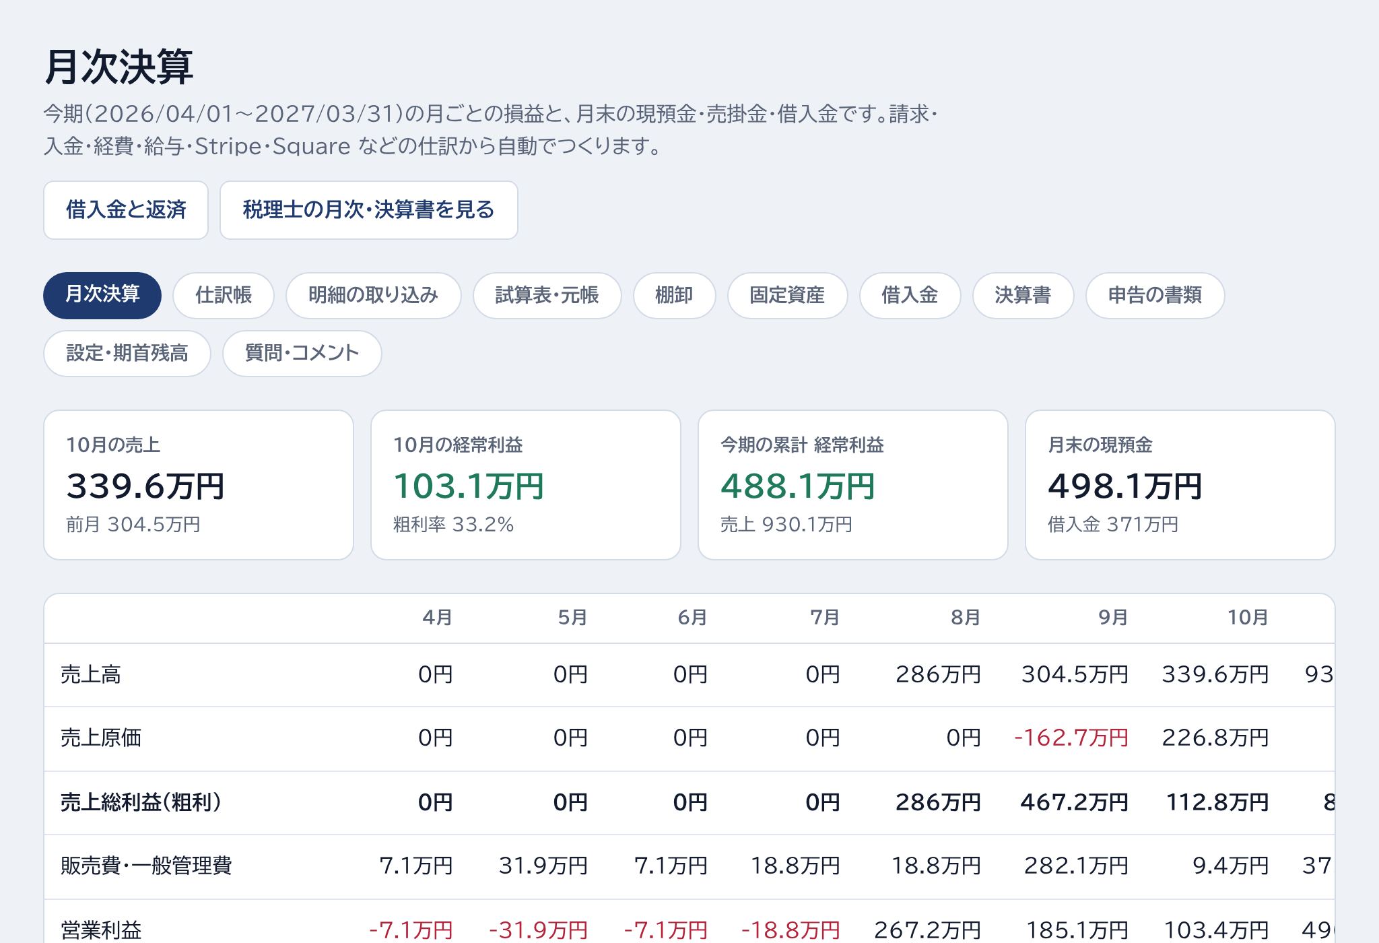Viewport: 1379px width, 943px height.
Task: Click the 267.2万円 August operating profit cell
Action: (x=928, y=931)
